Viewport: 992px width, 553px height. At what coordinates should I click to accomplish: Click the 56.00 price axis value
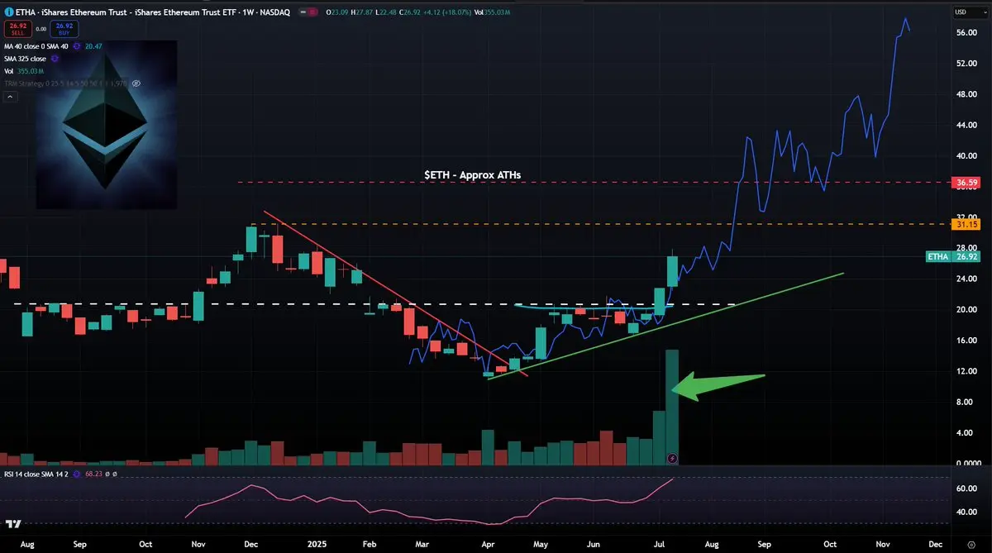965,32
